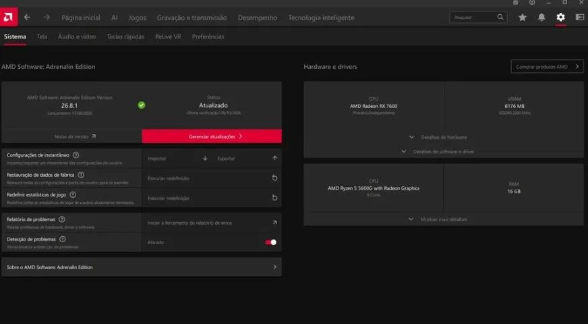Expand Mostrar mais detalhes under CPU
Image resolution: width=588 pixels, height=324 pixels.
click(x=438, y=219)
